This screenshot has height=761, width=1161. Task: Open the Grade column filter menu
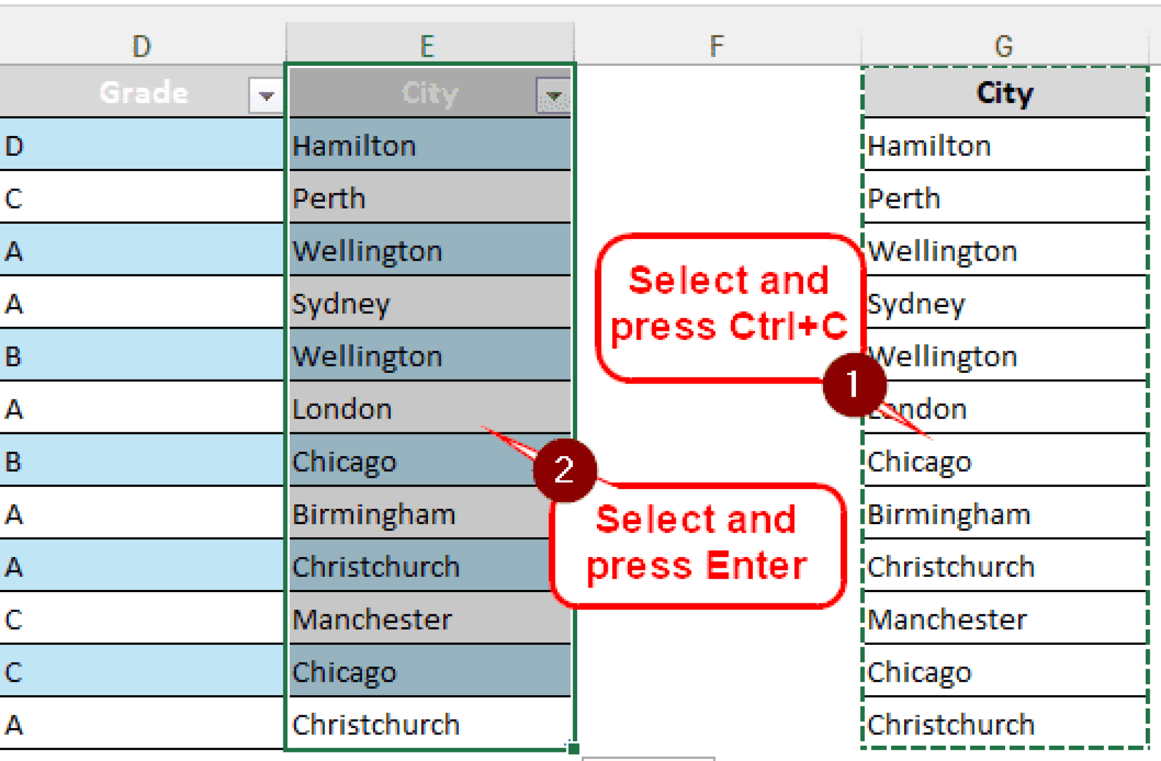coord(264,94)
